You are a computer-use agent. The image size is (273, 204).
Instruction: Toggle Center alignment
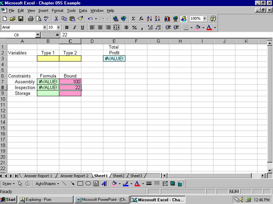tap(100, 27)
